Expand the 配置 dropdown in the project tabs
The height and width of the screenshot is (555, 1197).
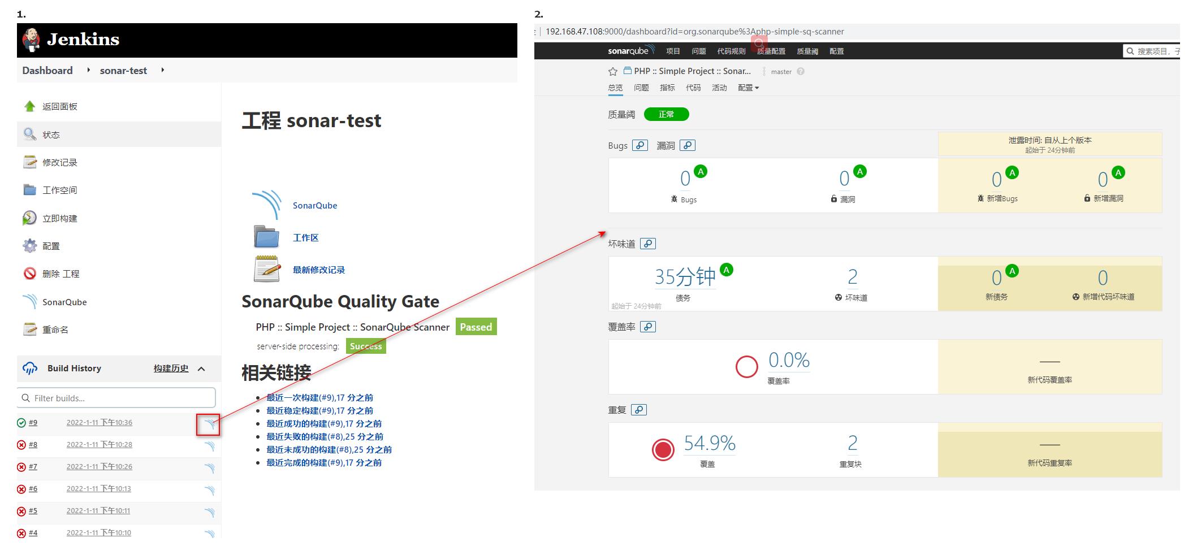[x=748, y=88]
